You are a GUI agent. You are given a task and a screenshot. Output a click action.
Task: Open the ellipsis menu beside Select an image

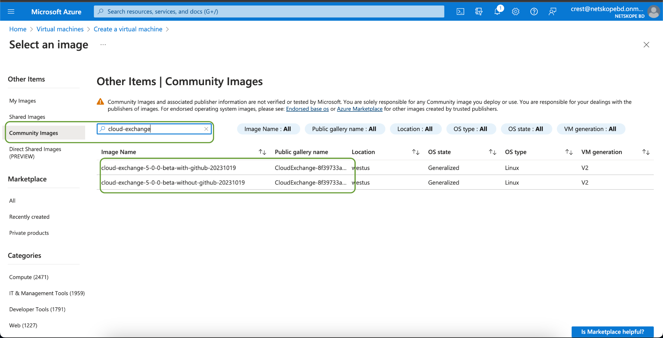pos(103,45)
